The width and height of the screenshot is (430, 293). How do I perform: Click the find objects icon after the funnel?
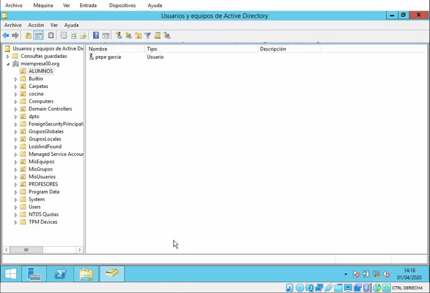(x=158, y=35)
